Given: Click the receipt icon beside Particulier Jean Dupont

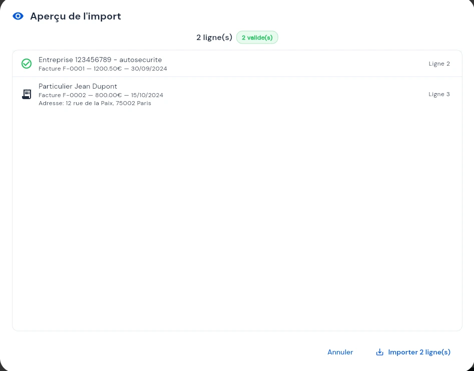Looking at the screenshot, I should point(27,94).
